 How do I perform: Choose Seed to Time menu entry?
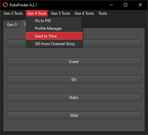54,36
